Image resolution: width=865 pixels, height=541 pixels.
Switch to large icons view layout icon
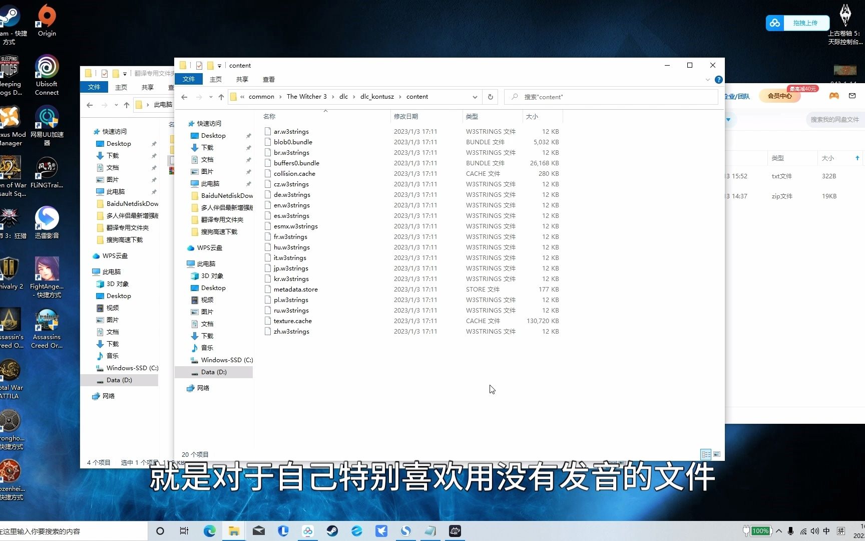pyautogui.click(x=717, y=454)
